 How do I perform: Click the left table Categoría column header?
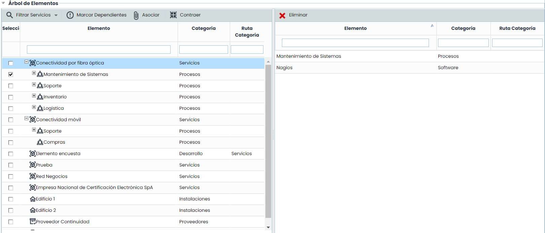click(204, 29)
